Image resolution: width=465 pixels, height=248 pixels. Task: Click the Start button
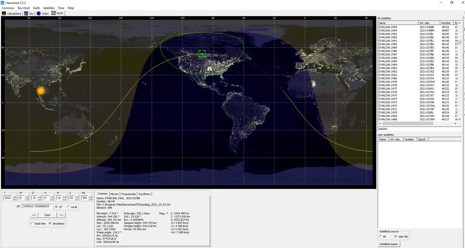tap(47, 215)
